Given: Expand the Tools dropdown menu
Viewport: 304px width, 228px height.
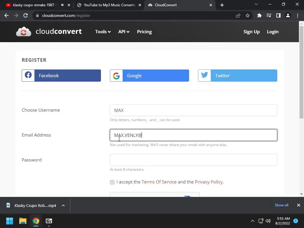Looking at the screenshot, I should coord(103,31).
